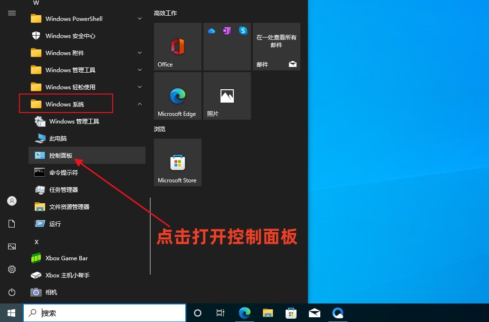Image resolution: width=489 pixels, height=322 pixels.
Task: Open Task Manager (任务管理器)
Action: tap(63, 189)
